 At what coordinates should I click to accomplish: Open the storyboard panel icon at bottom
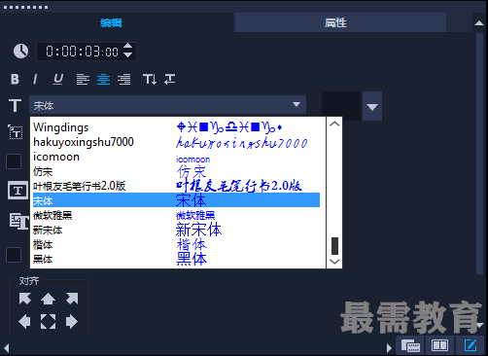[410, 345]
